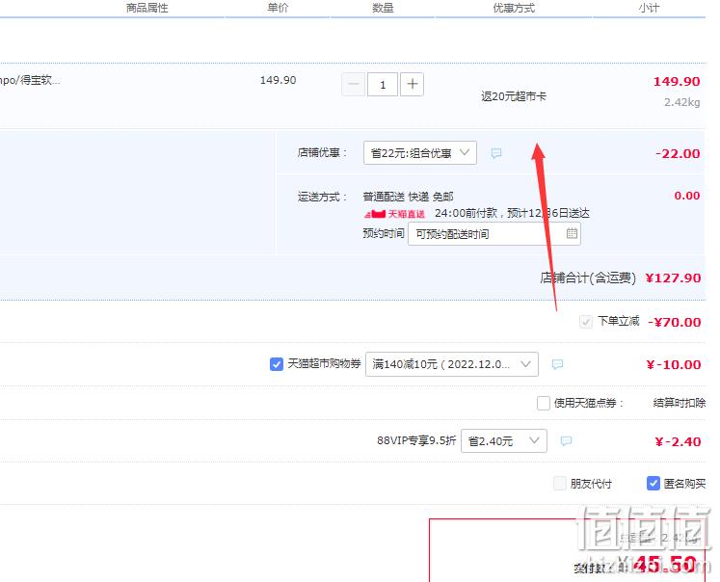
Task: Click the 88VIP专享9.5折 label
Action: [416, 440]
